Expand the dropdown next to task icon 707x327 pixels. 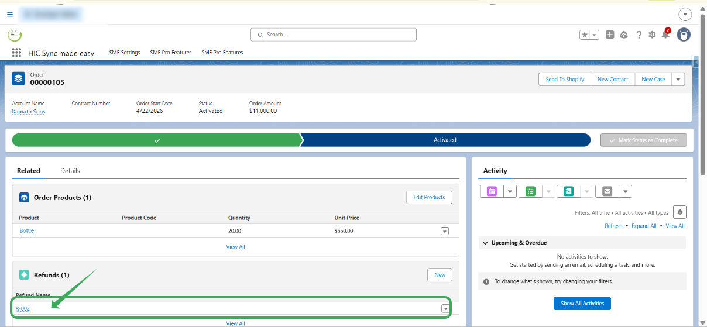tap(548, 191)
